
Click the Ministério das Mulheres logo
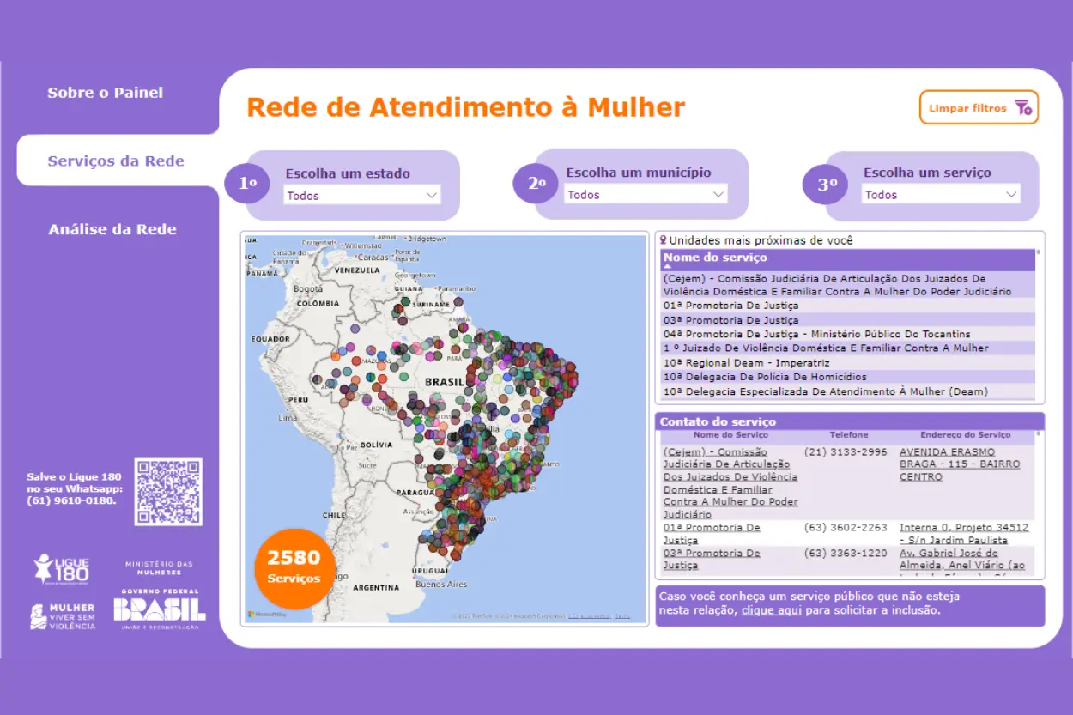(159, 567)
